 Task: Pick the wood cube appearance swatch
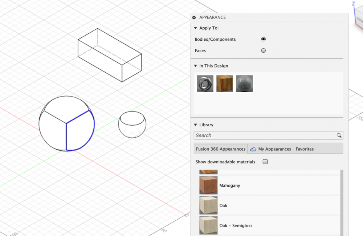[225, 84]
